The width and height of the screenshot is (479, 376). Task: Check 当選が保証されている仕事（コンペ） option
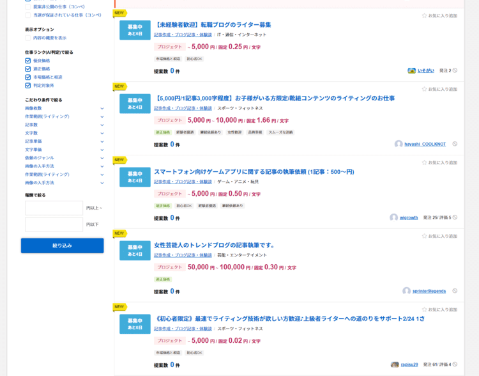(x=28, y=15)
